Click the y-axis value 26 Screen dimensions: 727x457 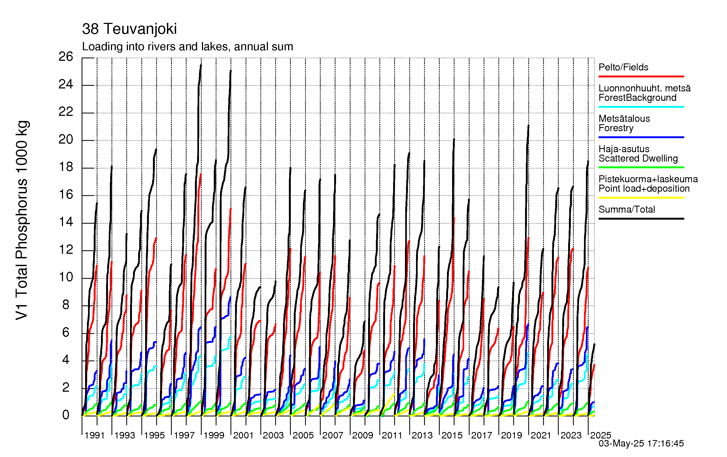coord(66,56)
